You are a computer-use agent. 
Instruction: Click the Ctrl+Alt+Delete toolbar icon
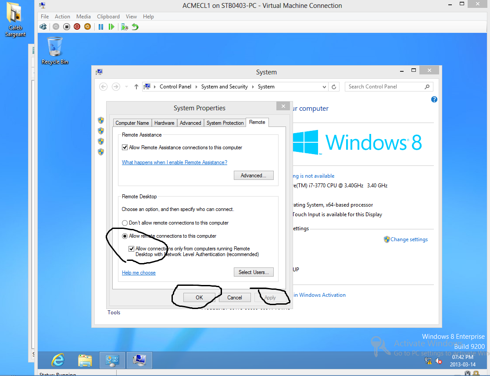pos(43,27)
